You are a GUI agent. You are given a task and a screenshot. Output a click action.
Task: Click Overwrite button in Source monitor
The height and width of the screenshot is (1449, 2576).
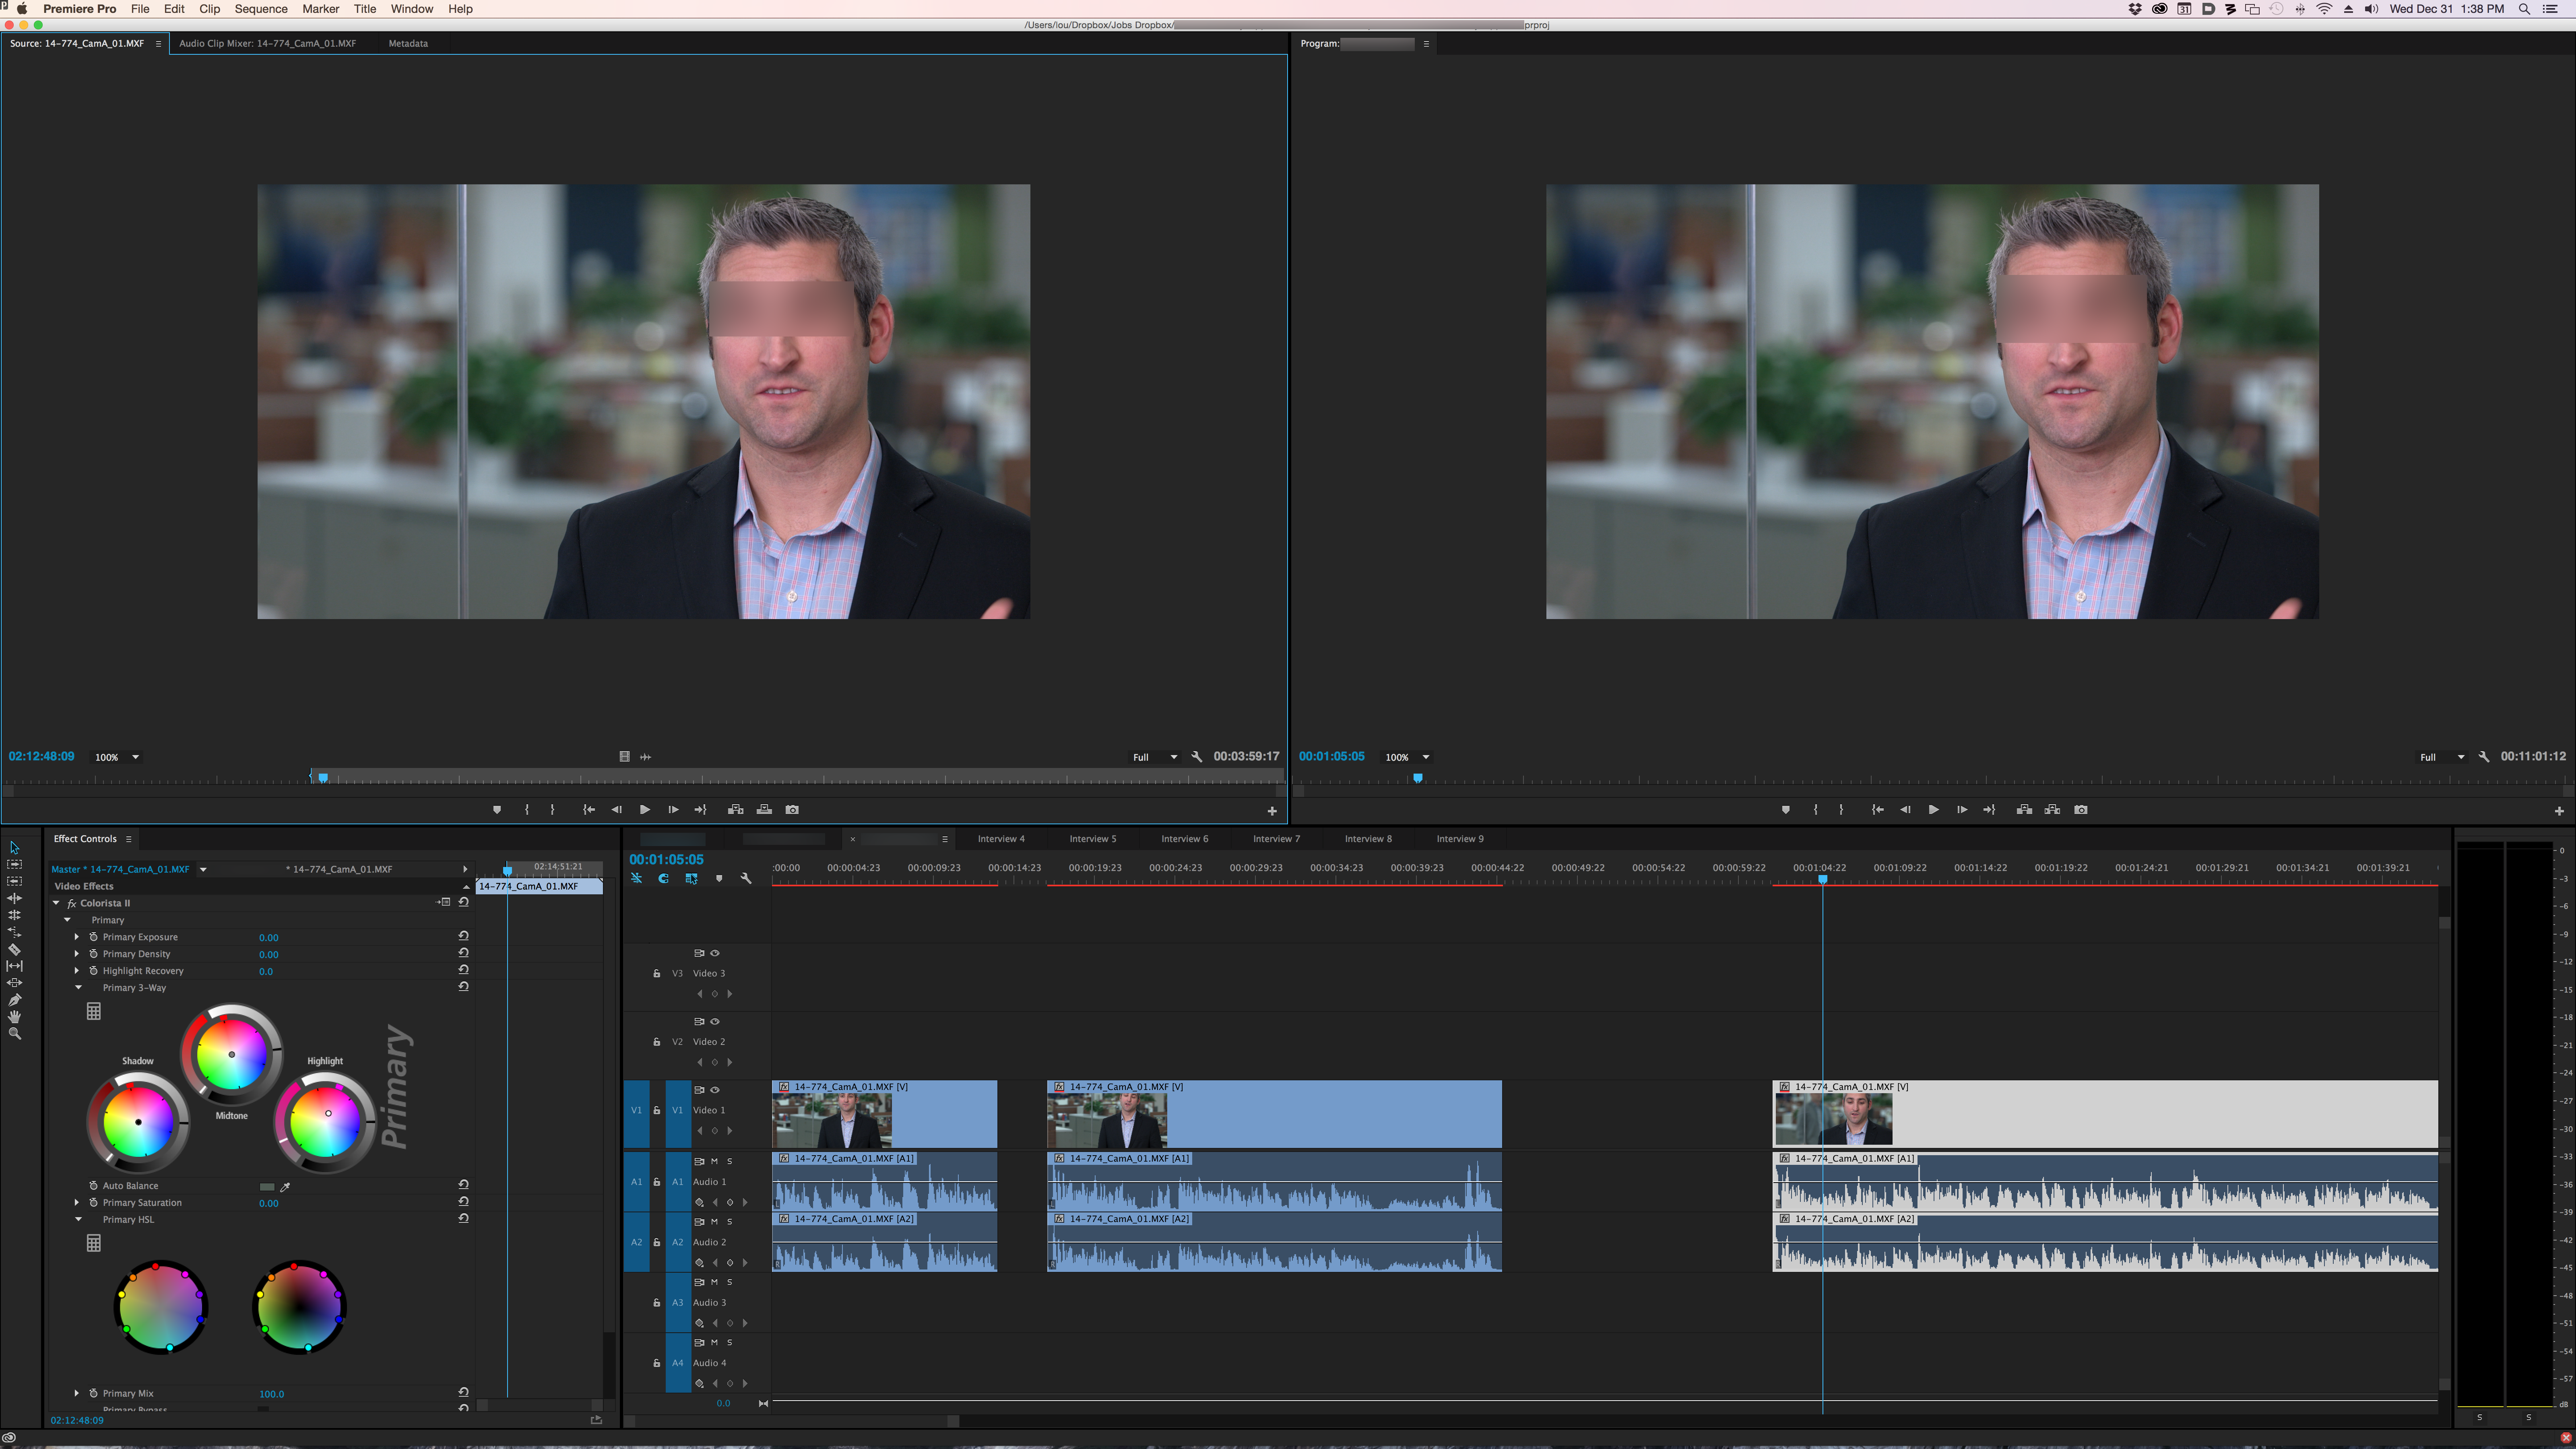tap(764, 810)
